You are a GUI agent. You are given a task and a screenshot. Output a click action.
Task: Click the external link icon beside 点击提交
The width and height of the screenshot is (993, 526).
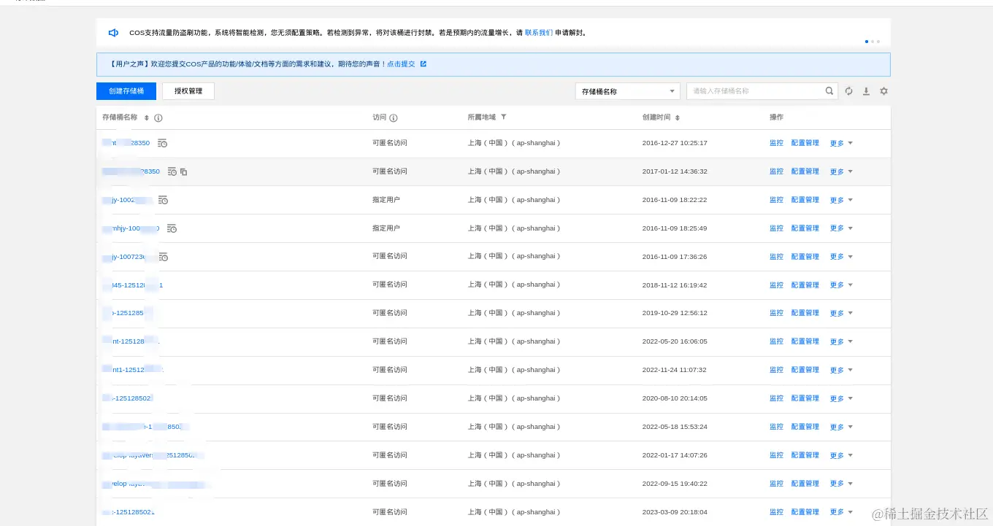point(423,64)
